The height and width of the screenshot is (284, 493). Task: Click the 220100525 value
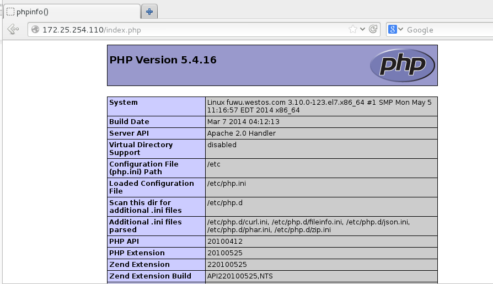click(227, 265)
